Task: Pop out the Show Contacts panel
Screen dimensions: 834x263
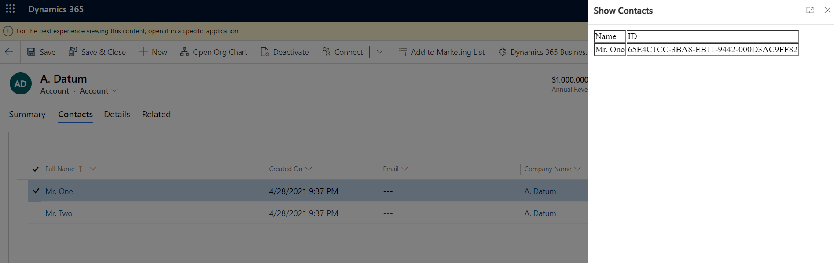Action: pos(810,10)
